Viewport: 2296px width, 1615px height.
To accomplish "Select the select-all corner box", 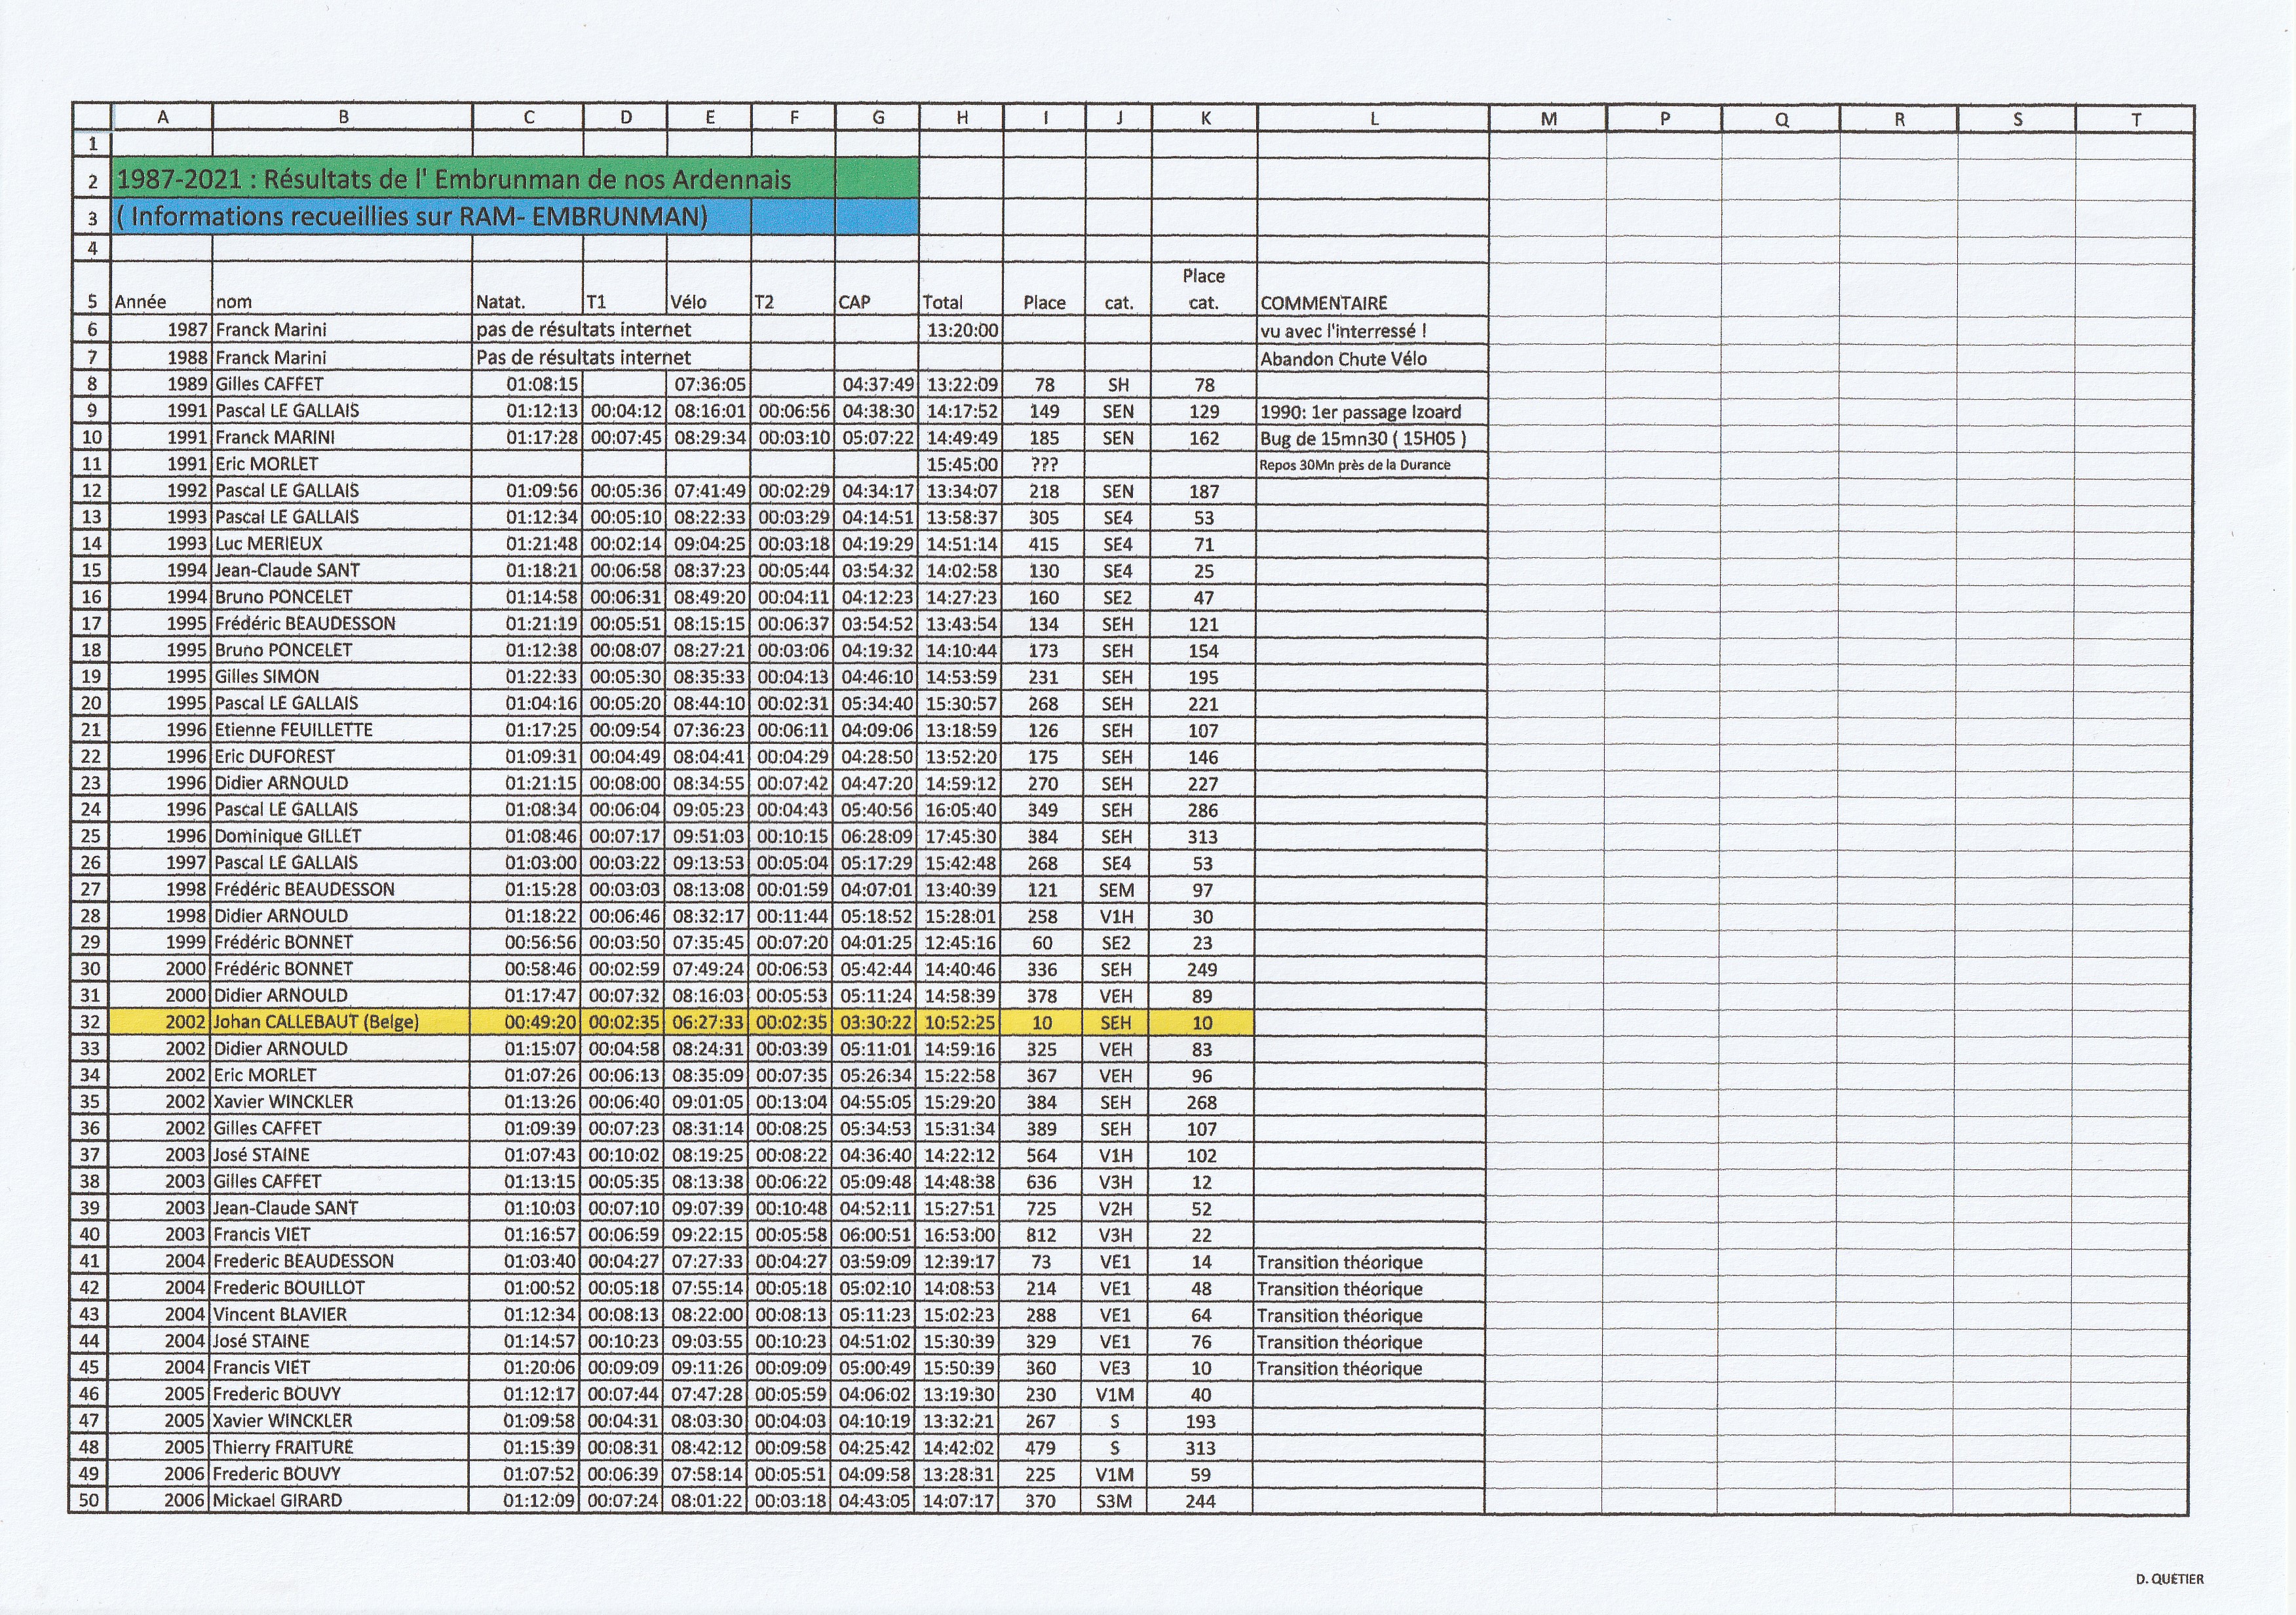I will pyautogui.click(x=92, y=116).
